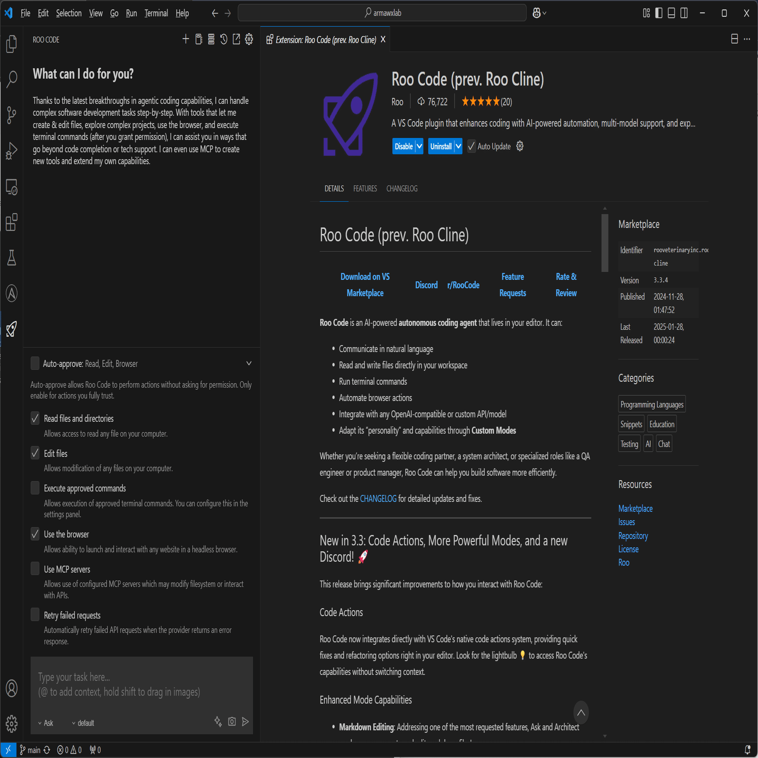Image resolution: width=758 pixels, height=758 pixels.
Task: Open extension settings gear beside Auto Update
Action: pyautogui.click(x=520, y=146)
